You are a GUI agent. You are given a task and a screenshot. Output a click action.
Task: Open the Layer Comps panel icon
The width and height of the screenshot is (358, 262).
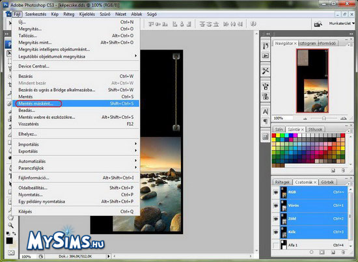coord(266,137)
